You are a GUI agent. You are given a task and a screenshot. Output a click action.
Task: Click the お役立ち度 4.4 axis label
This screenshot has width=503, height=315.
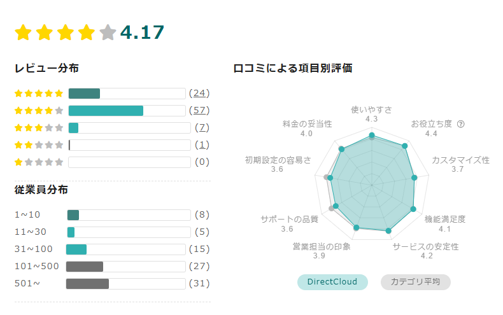pos(432,129)
